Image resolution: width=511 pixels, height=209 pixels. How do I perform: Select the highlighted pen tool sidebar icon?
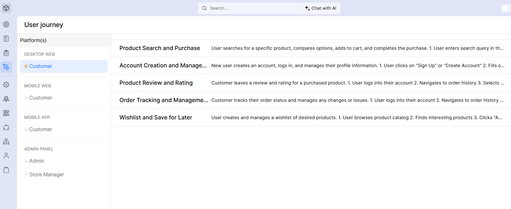[6, 67]
